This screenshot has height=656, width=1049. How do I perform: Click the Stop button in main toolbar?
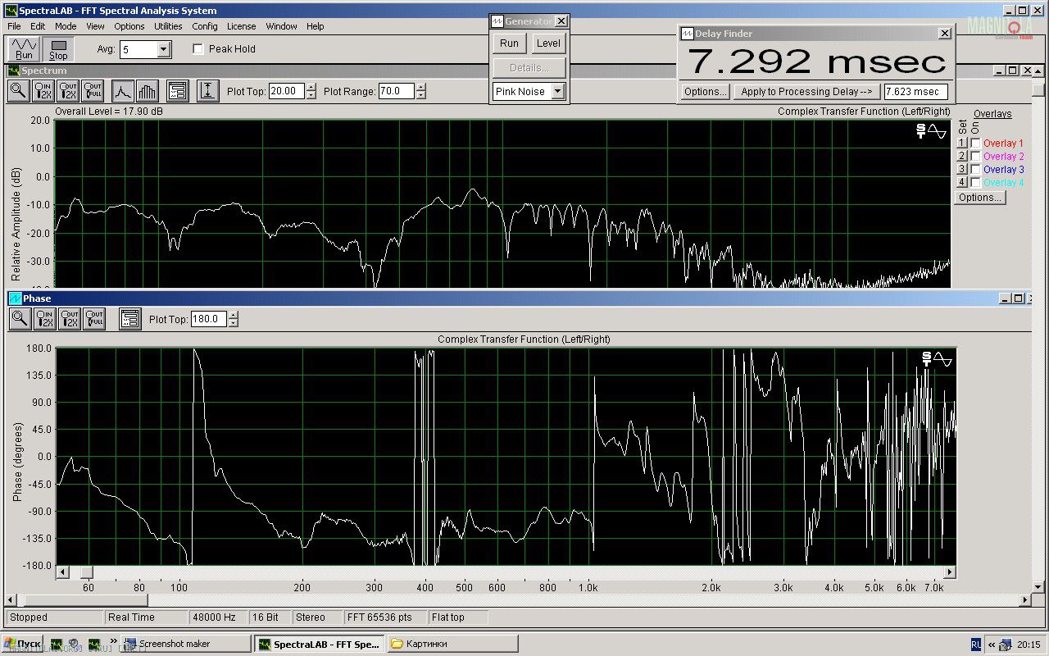point(58,49)
